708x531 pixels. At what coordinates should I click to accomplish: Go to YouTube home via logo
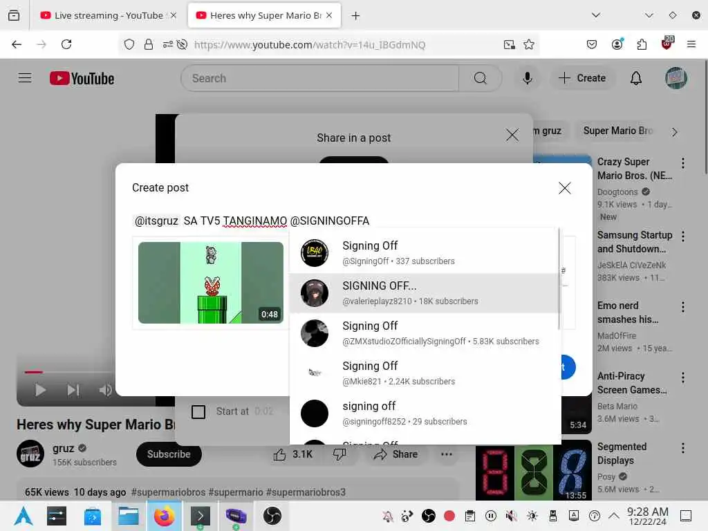(82, 79)
